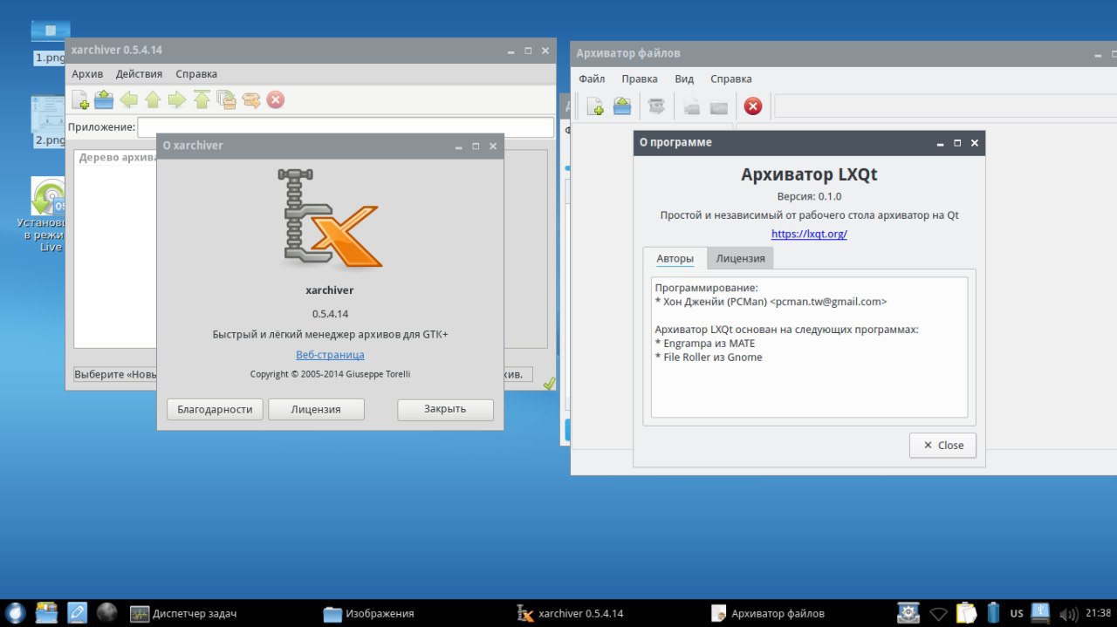This screenshot has width=1117, height=627.
Task: Click the 'File Roller из Gnome' line
Action: 708,358
